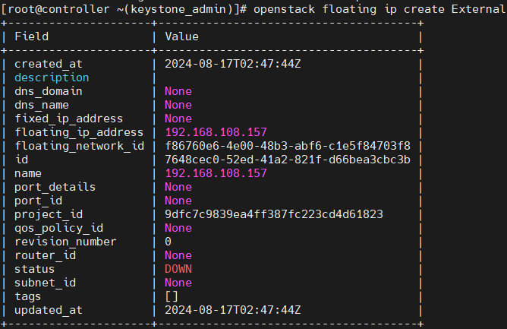507x329 pixels.
Task: Click the revision_number value 0
Action: 168,242
